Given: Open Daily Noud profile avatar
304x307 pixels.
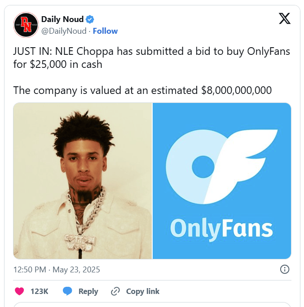Looking at the screenshot, I should pyautogui.click(x=26, y=25).
